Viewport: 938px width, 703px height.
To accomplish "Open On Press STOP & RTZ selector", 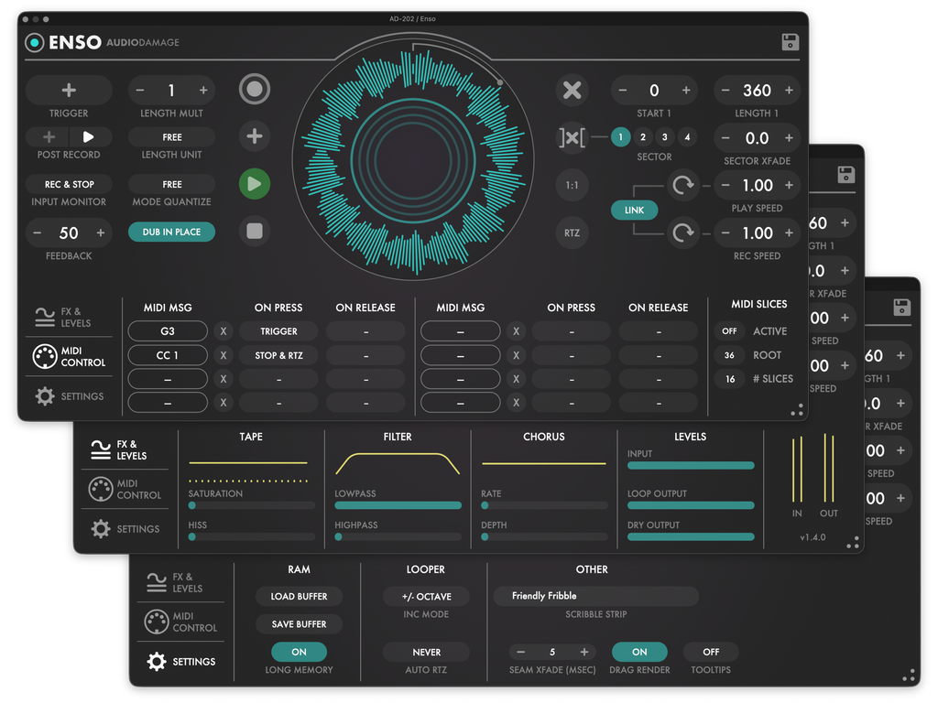I will [278, 355].
